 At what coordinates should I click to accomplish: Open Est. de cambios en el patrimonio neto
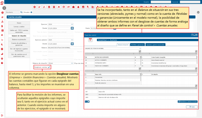pyautogui.click(x=19, y=55)
